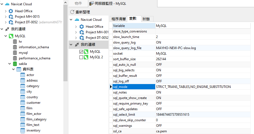
Task: Click the sql_require_primary_key variable
Action: coord(131,104)
